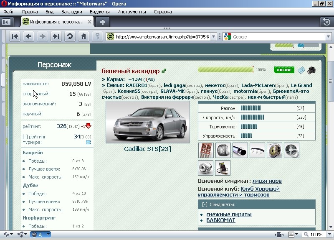
Task: Click the Разгон stat bar
Action: (x=251, y=108)
